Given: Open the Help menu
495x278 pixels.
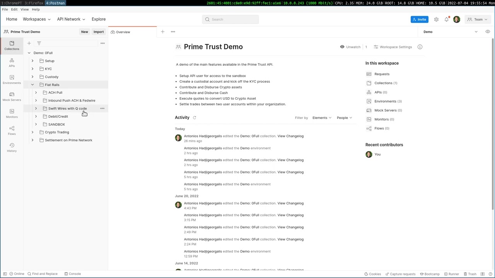Looking at the screenshot, I should pyautogui.click(x=36, y=9).
